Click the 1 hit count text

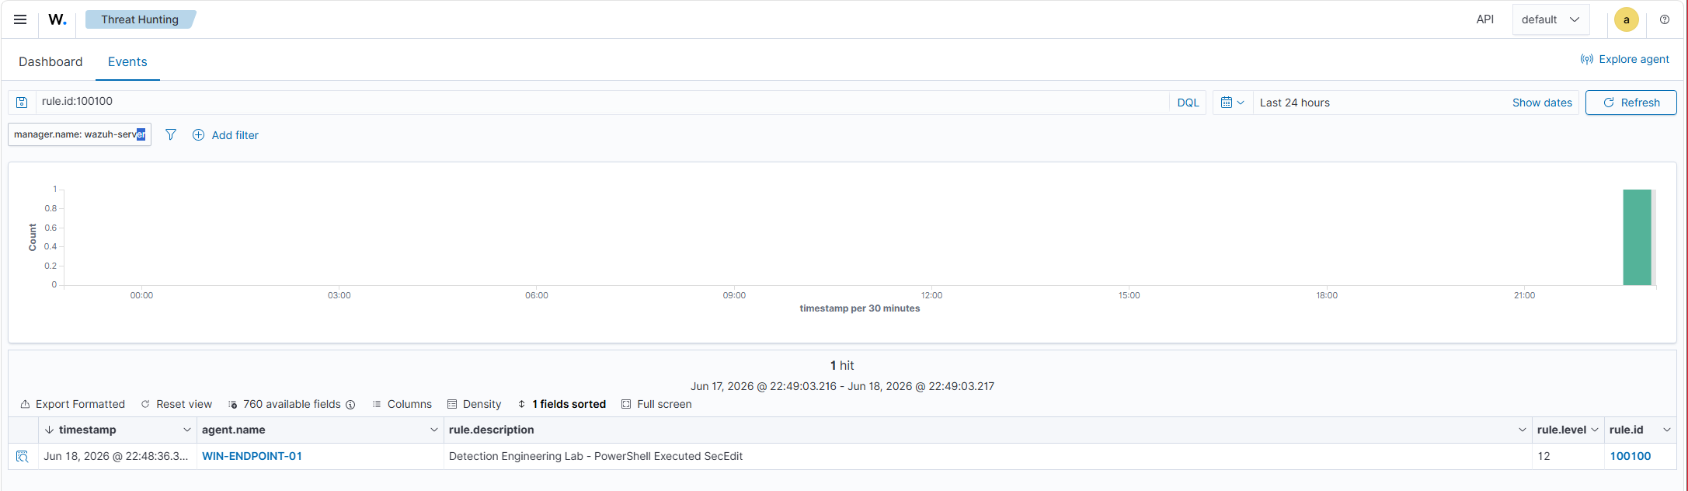[842, 365]
